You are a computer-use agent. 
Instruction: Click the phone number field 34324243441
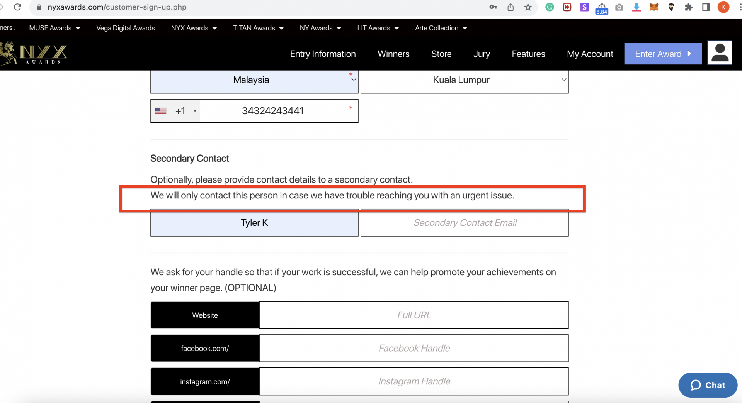pos(278,111)
